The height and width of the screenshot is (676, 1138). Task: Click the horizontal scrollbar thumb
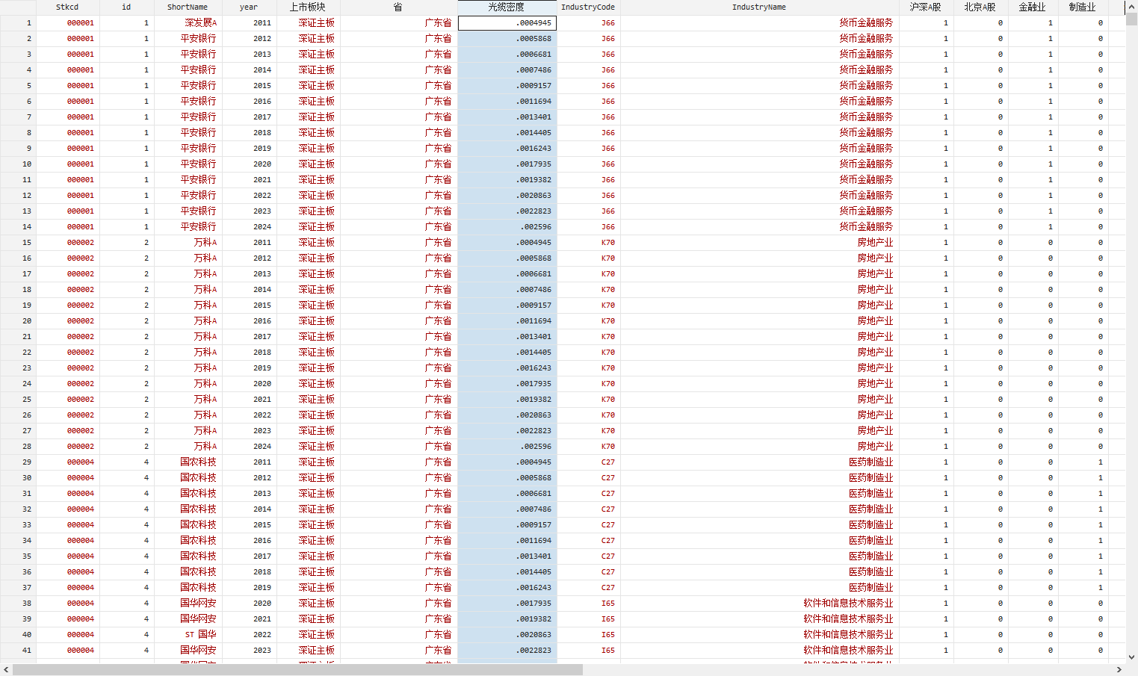[x=297, y=670]
